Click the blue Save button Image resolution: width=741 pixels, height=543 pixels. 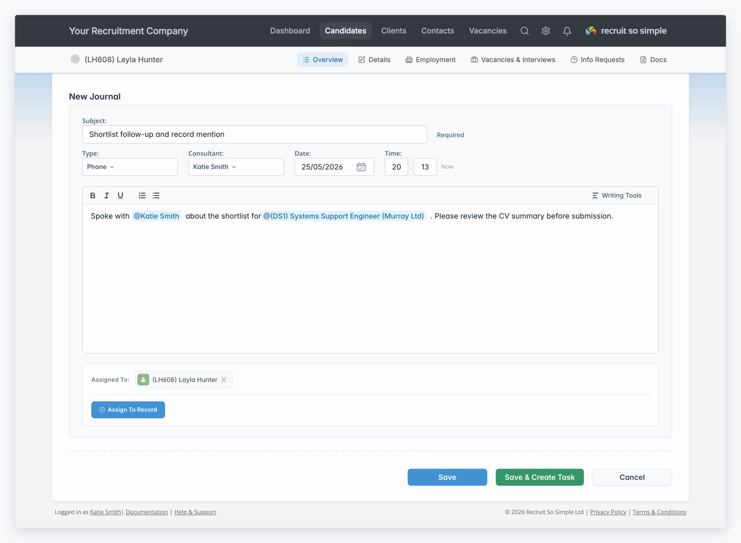pos(447,477)
